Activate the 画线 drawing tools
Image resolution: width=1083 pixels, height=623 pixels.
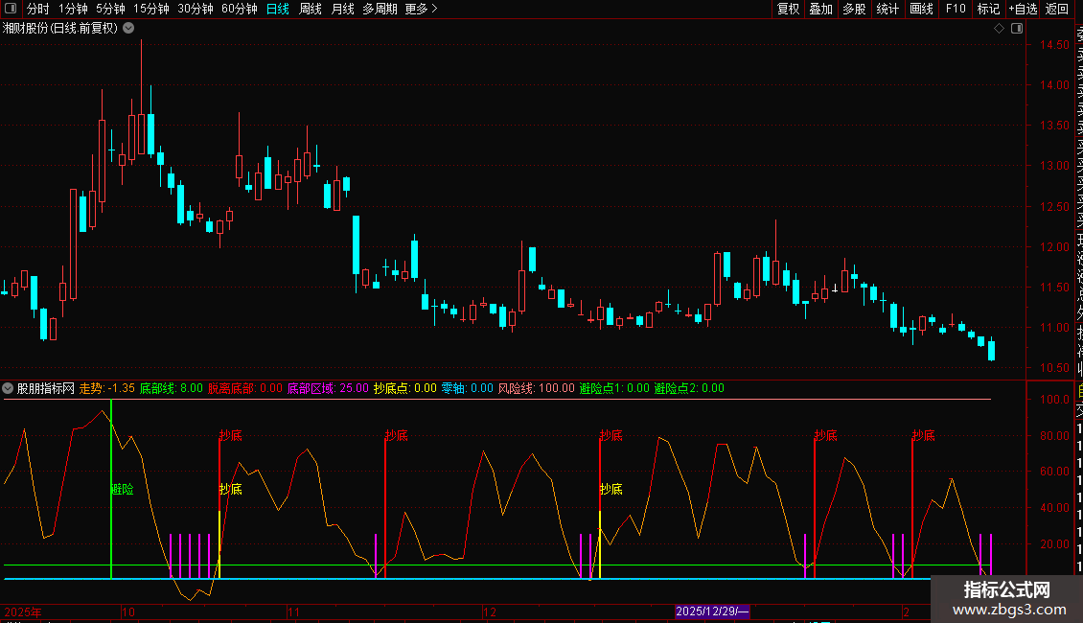coord(921,9)
